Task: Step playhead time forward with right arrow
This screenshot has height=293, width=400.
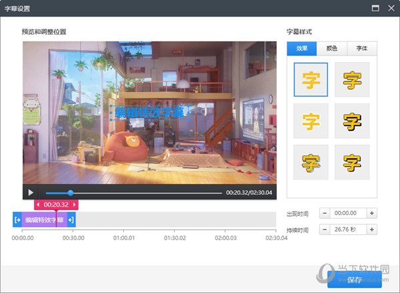Action: [x=75, y=205]
